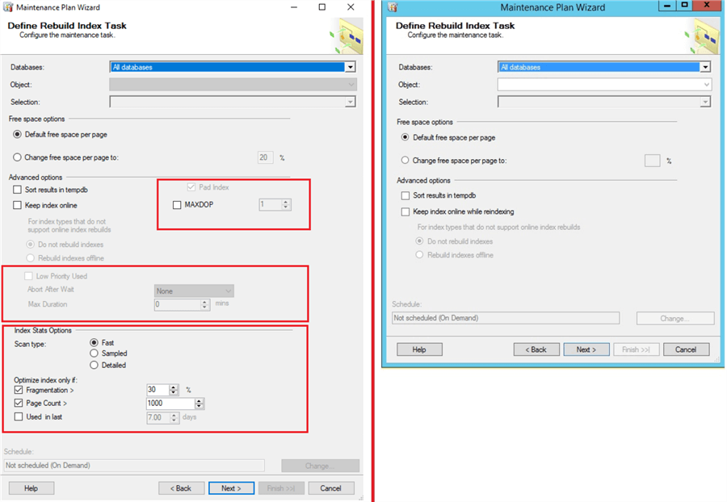Click Cancel button in right wizard

(x=686, y=349)
